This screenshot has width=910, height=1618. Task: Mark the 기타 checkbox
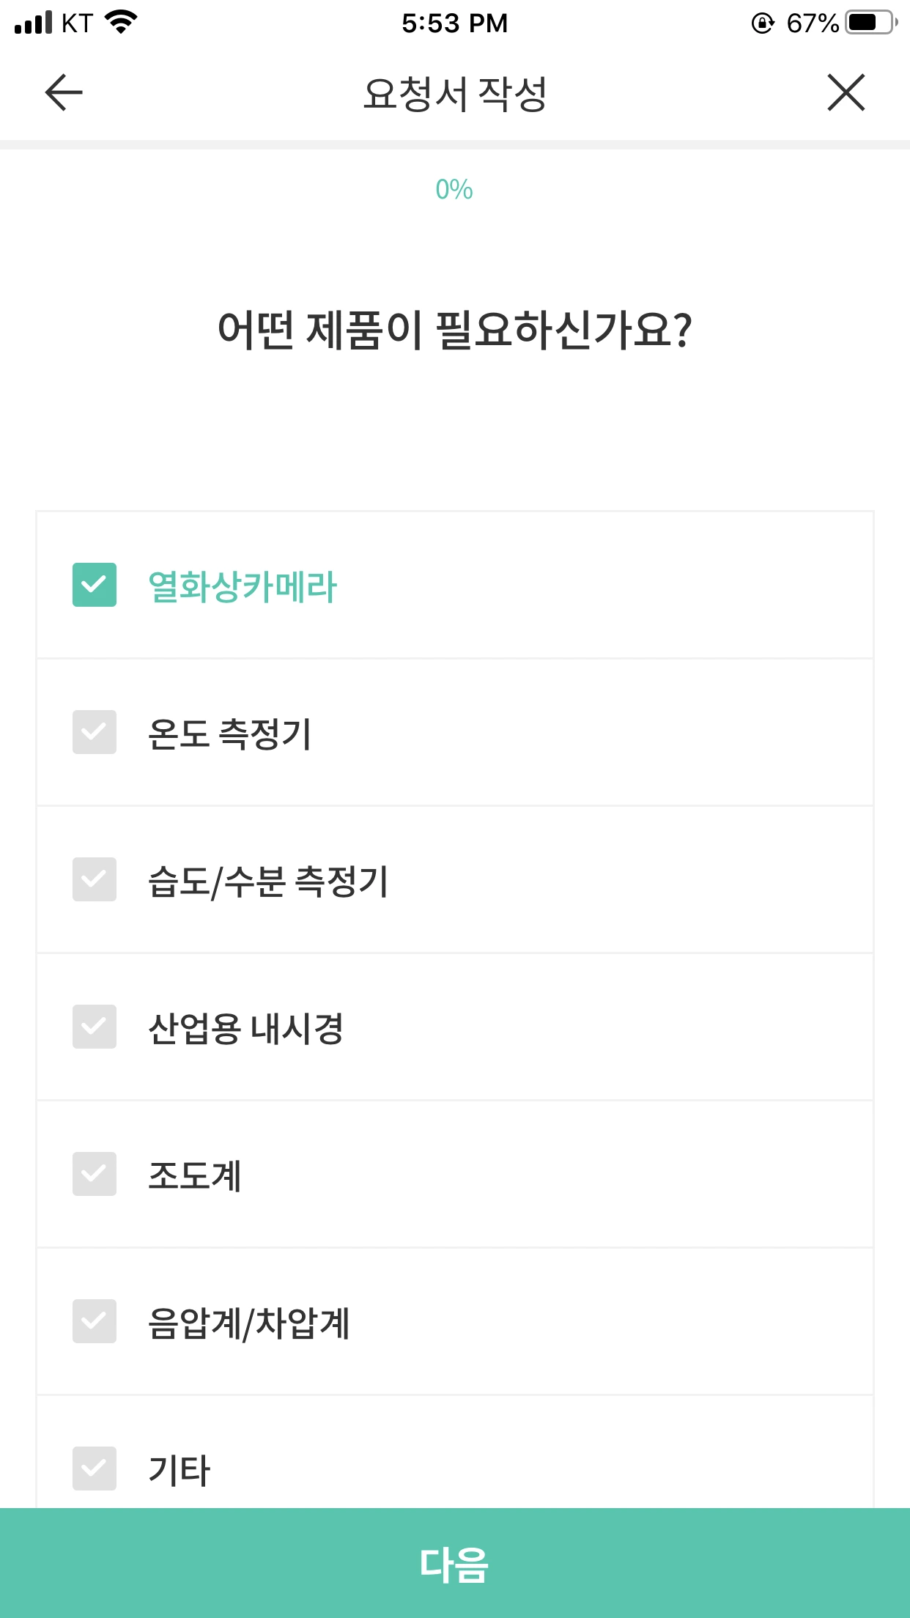95,1469
